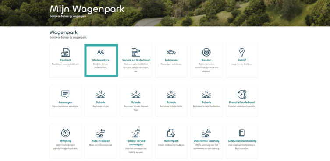Click the Banden tire icon
The height and width of the screenshot is (161, 330).
tap(206, 52)
